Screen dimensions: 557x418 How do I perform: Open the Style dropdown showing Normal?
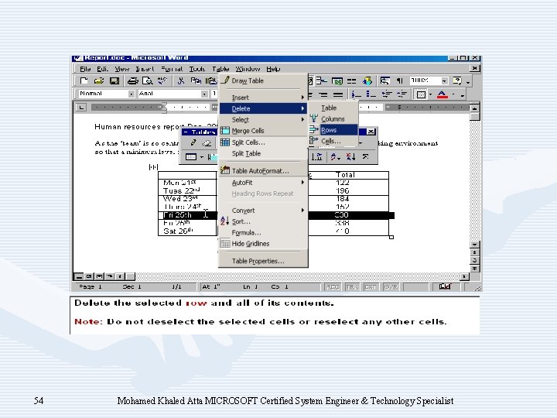click(132, 94)
